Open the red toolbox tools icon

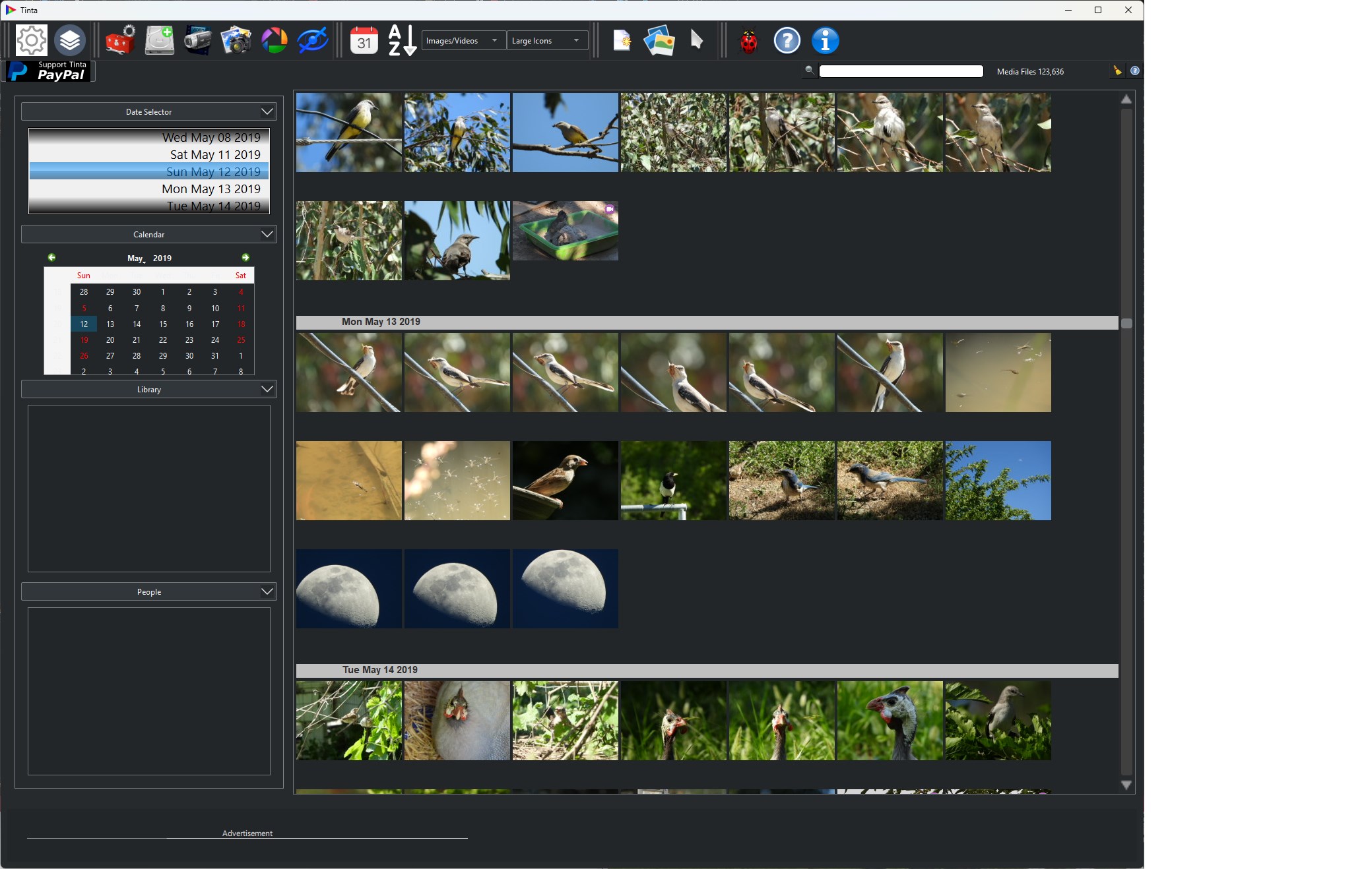point(120,41)
